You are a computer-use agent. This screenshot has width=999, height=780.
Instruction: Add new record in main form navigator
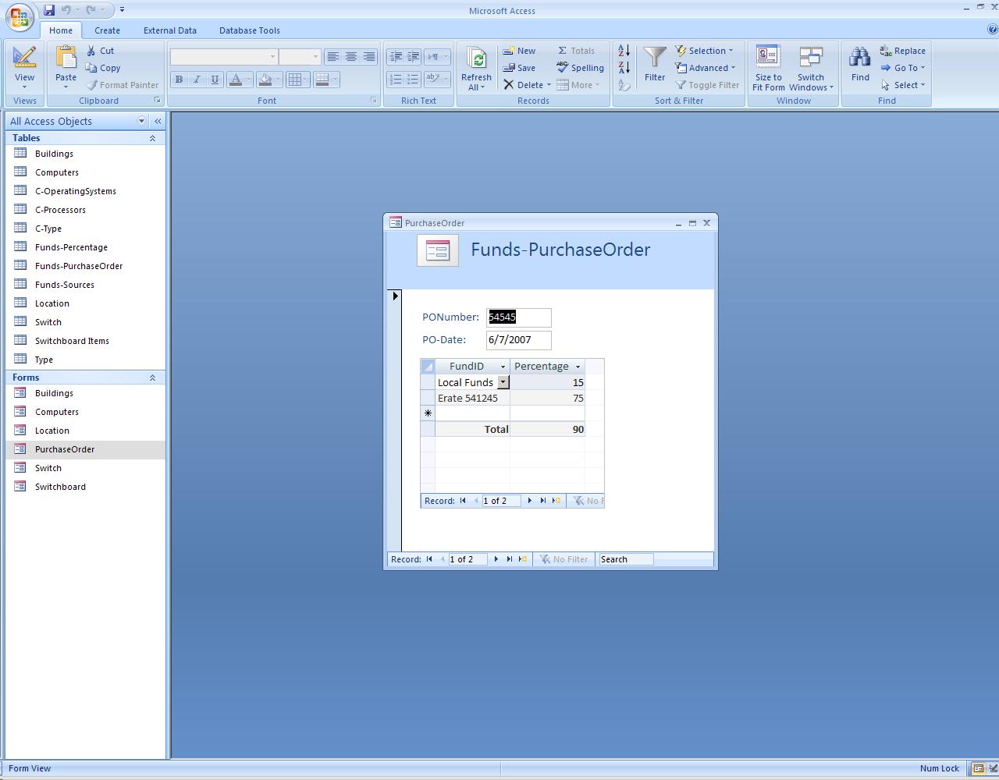(523, 559)
